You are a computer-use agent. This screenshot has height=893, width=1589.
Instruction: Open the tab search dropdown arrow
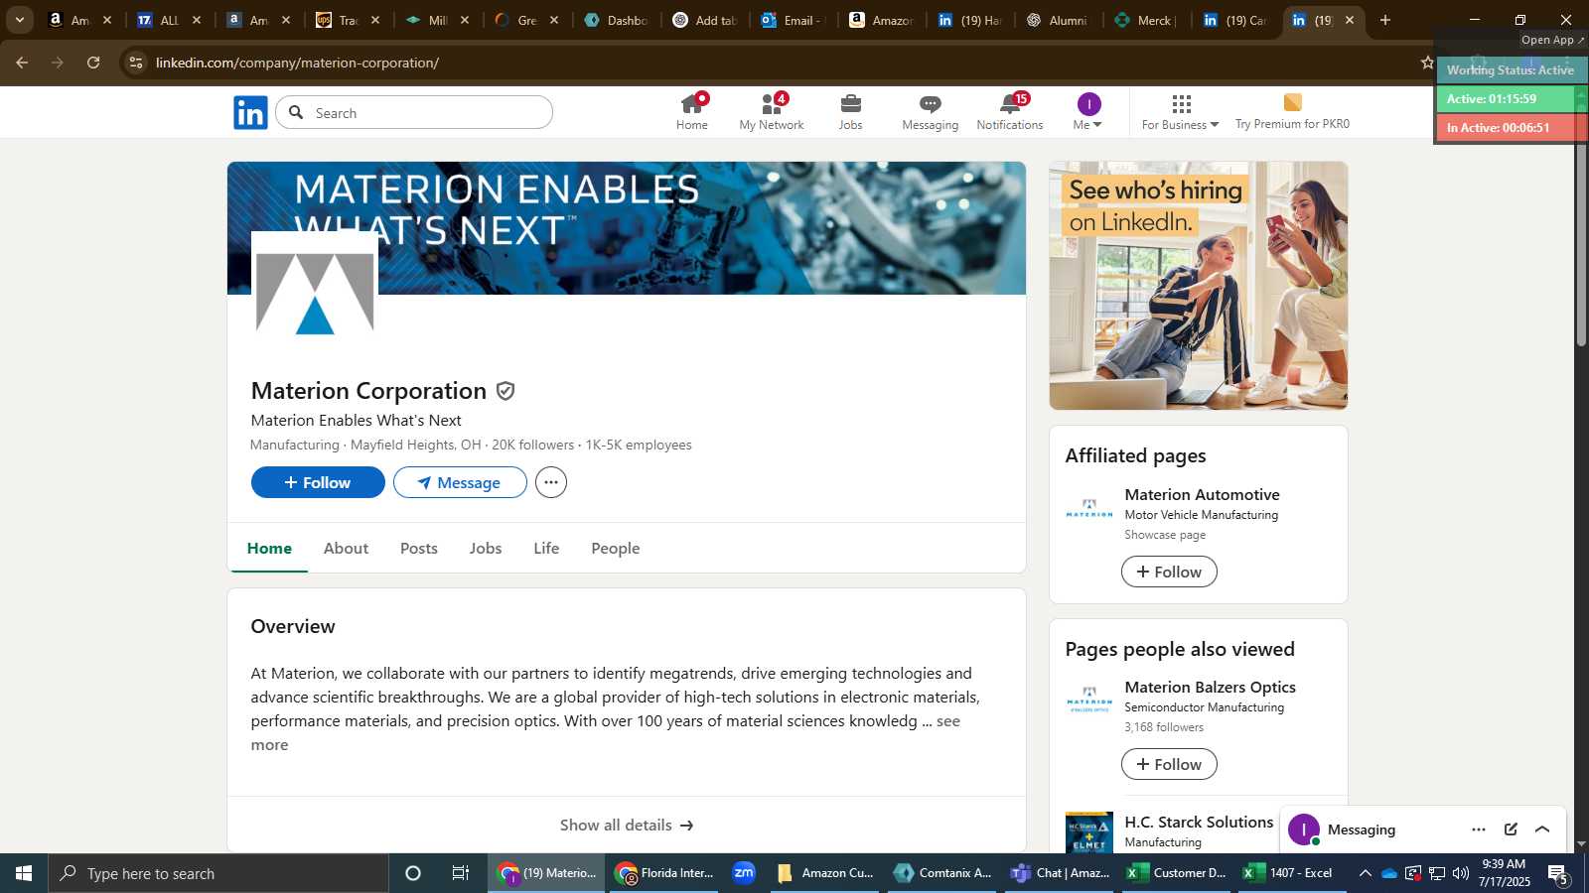[19, 20]
